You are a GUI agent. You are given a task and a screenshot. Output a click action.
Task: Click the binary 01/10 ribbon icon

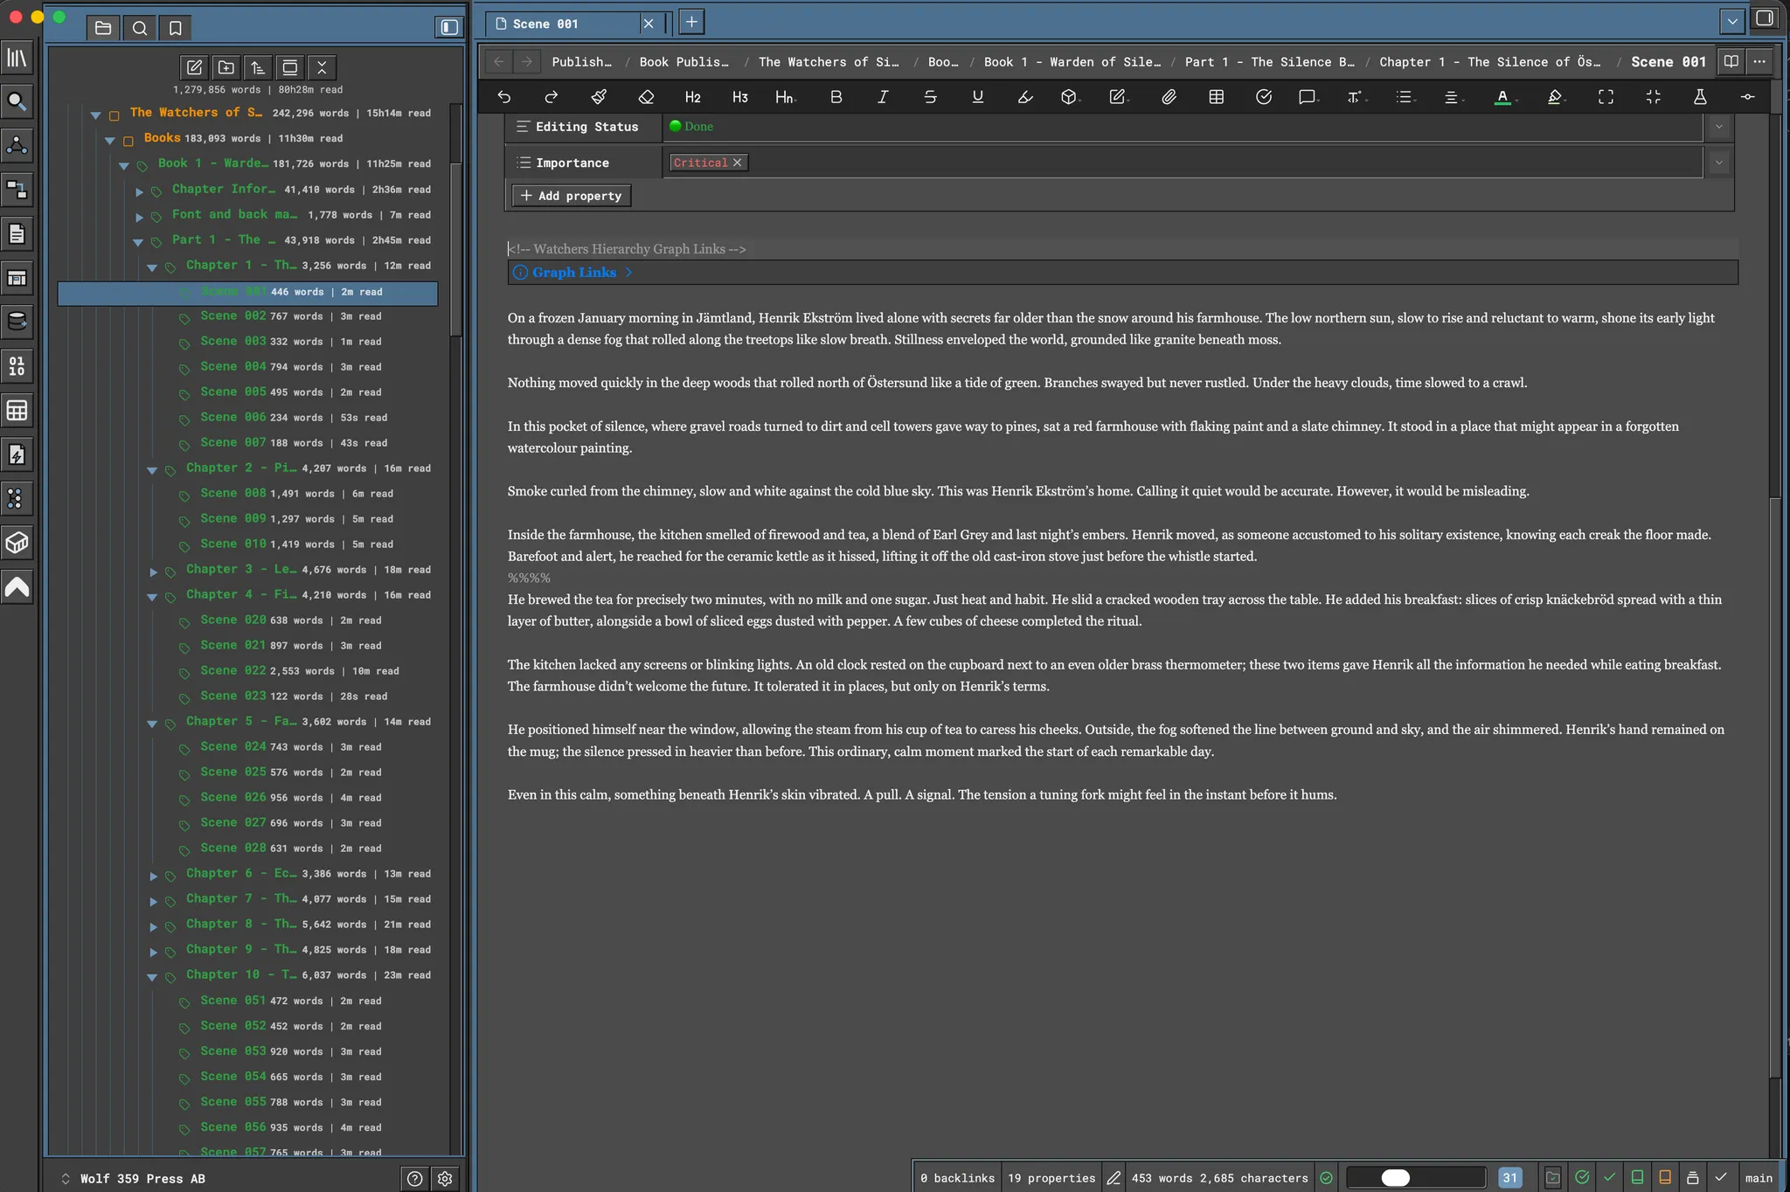coord(17,366)
